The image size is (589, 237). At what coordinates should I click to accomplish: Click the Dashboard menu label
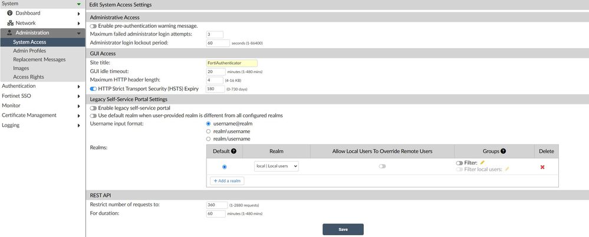point(28,13)
